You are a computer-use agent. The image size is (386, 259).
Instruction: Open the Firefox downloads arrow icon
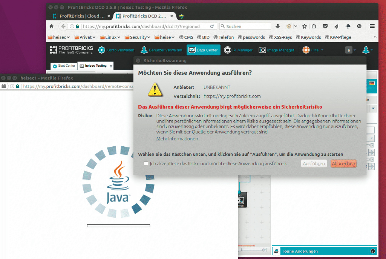coord(278,26)
